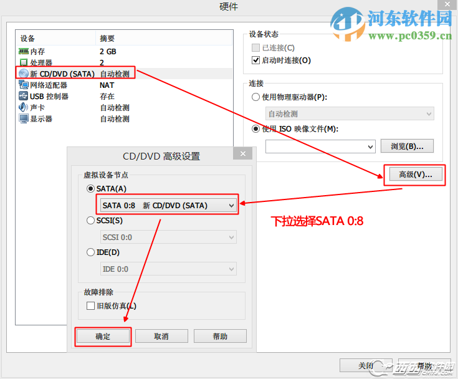The image size is (458, 379).
Task: Close the 硬件 hardware window
Action: 447,4
